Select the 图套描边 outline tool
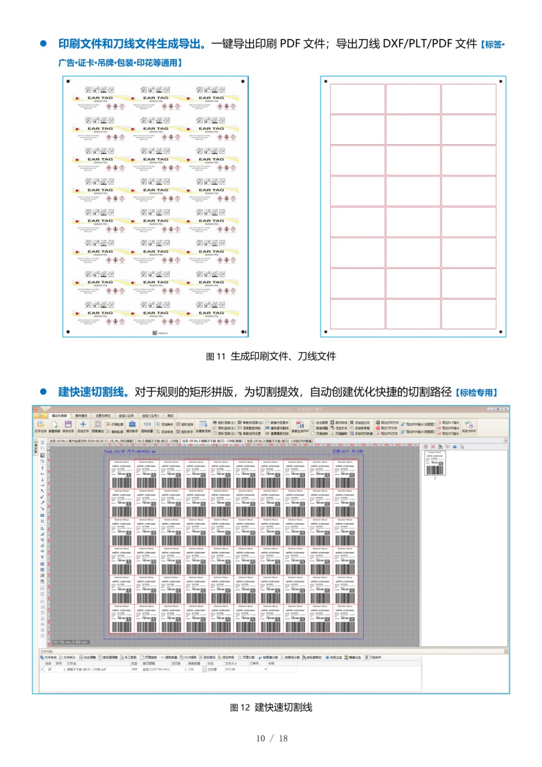Screen dimensions: 542x767 pos(98,425)
